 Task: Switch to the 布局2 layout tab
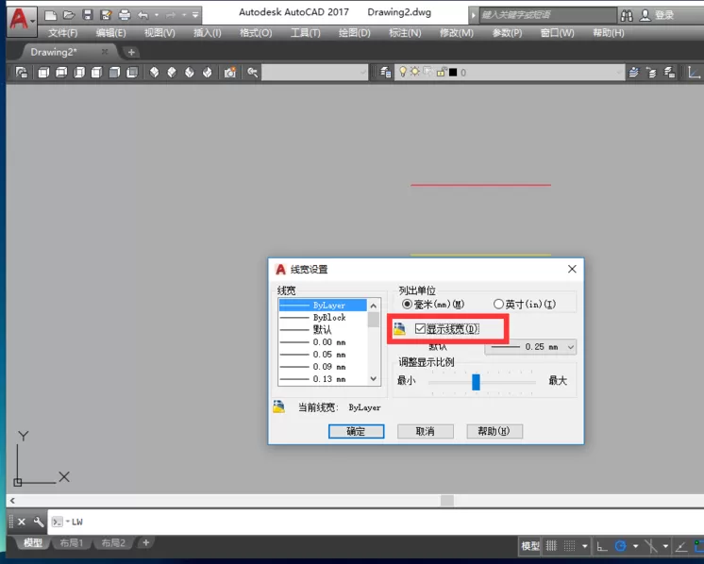coord(113,543)
